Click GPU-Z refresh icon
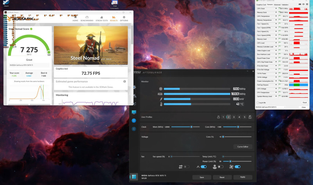The image size is (313, 185). 304,4
